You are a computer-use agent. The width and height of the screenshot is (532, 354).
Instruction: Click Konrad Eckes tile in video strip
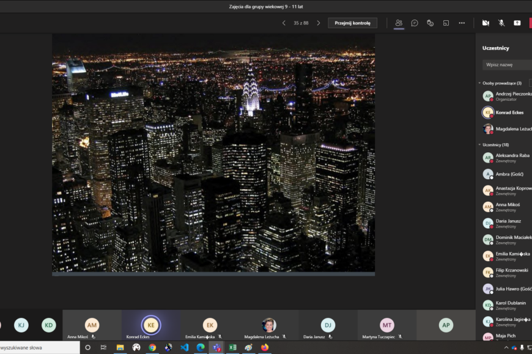coord(151,325)
